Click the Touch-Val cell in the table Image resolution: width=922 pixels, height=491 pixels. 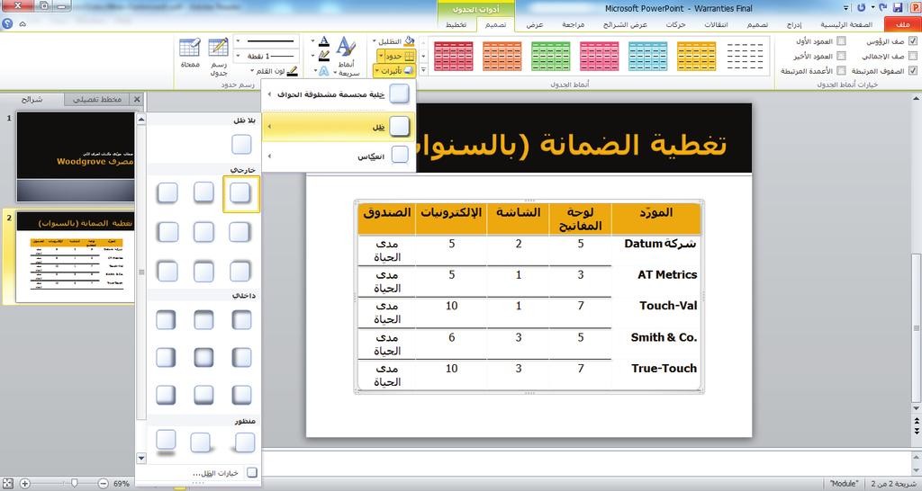pos(655,311)
